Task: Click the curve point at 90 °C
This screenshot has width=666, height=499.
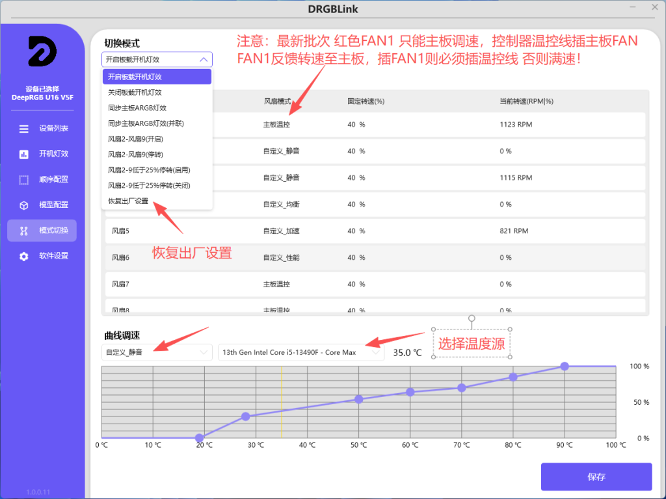Action: click(x=565, y=366)
